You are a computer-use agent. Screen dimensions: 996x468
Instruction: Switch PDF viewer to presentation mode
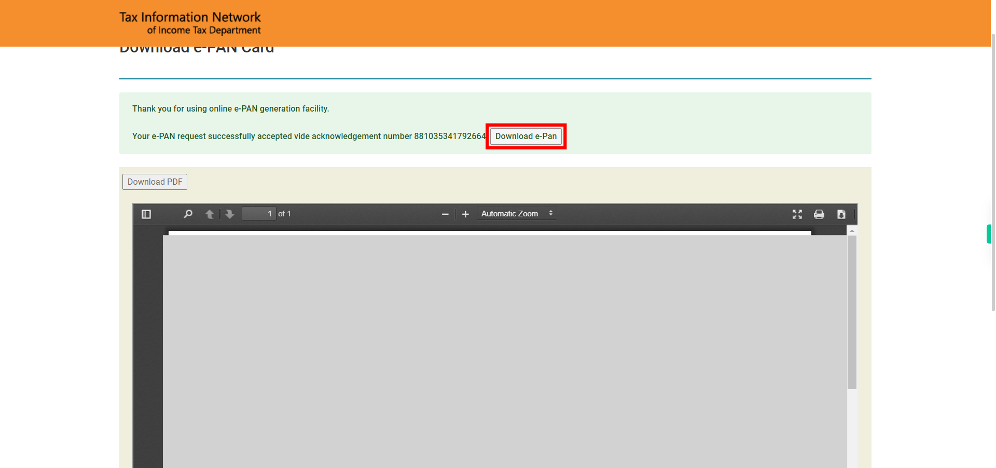coord(797,214)
